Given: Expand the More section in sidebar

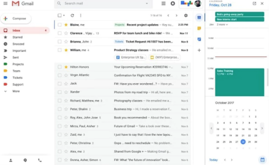Looking at the screenshot, I should pos(15,91).
